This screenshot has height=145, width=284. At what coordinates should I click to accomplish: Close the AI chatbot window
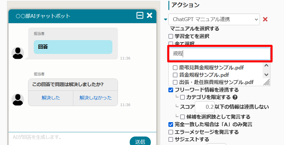click(150, 16)
